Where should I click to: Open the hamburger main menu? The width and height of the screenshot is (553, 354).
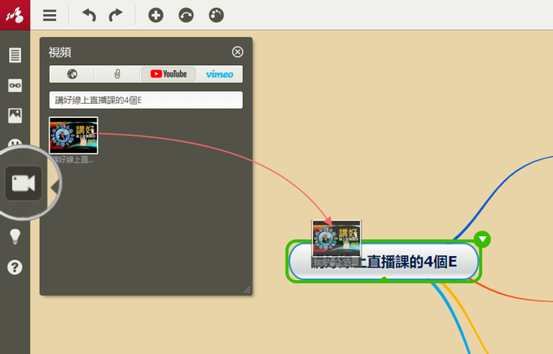point(49,15)
